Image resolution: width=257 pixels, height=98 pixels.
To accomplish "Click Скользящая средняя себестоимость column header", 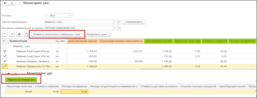I will pos(121,41).
